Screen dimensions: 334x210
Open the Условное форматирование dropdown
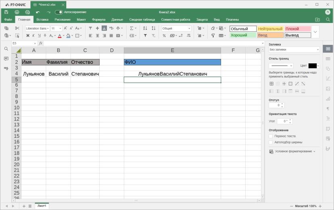pyautogui.click(x=292, y=151)
